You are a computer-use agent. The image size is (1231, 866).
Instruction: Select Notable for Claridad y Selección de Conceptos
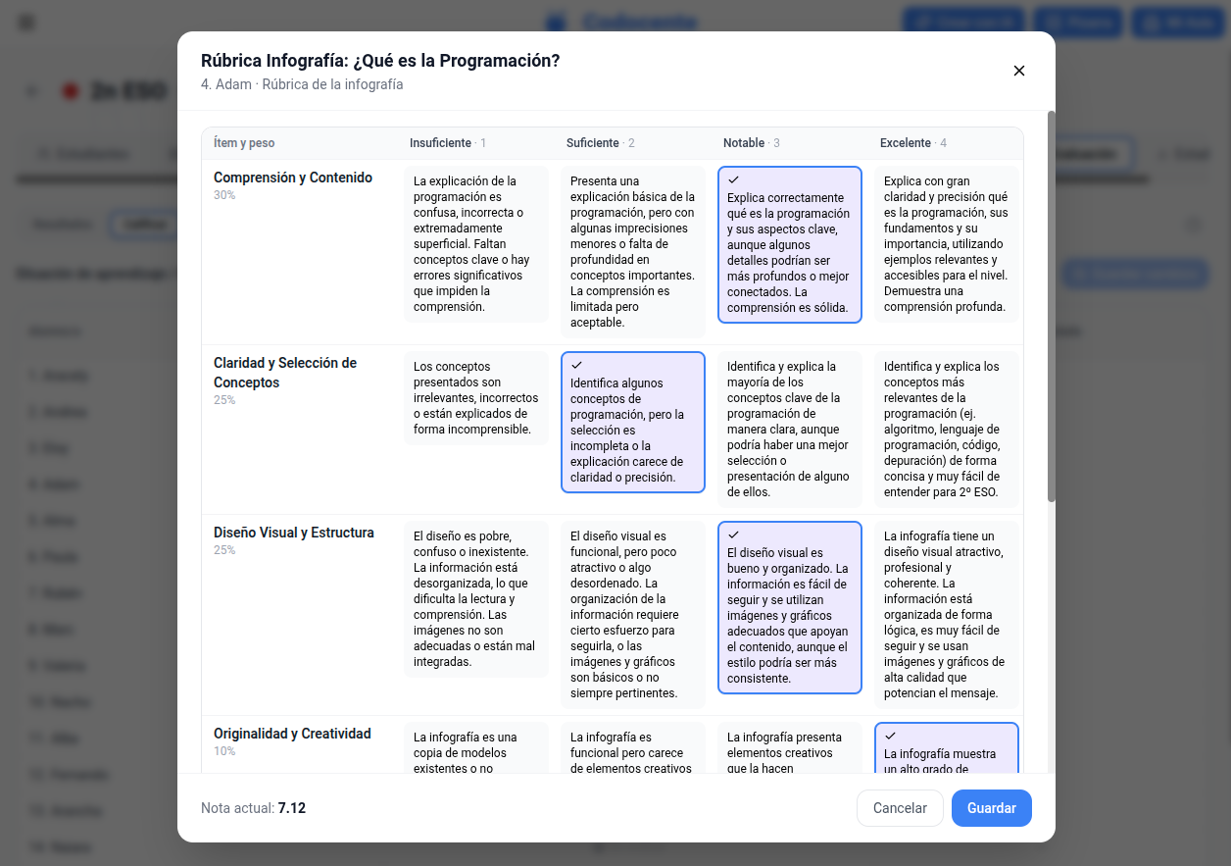click(x=790, y=430)
